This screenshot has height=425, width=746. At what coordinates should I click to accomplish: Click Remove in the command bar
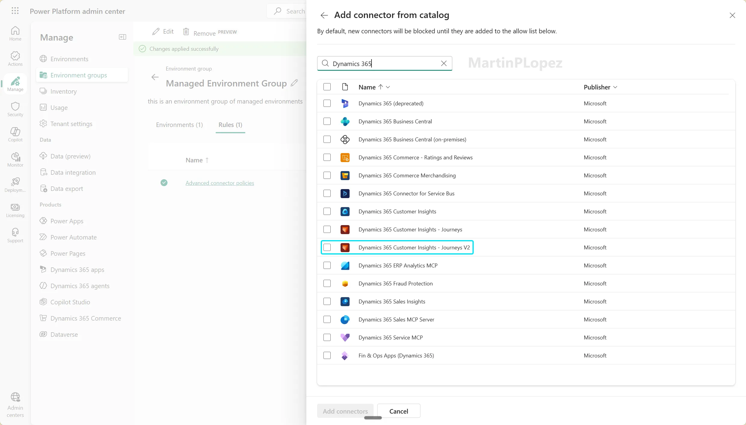point(210,32)
